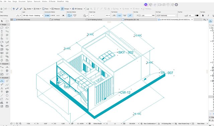Click the Pick Up Parameters eyedropper

point(17,9)
